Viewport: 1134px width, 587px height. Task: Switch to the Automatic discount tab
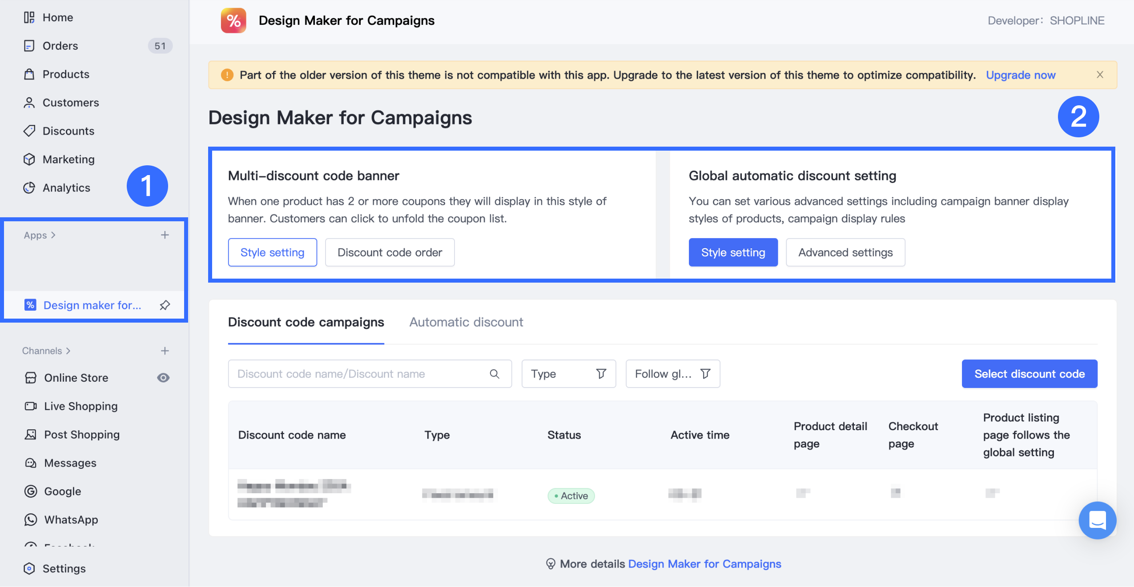(x=466, y=322)
